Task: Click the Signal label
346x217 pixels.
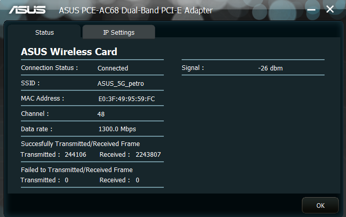Action: (193, 67)
